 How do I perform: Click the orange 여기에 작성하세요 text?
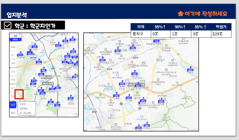[206, 14]
